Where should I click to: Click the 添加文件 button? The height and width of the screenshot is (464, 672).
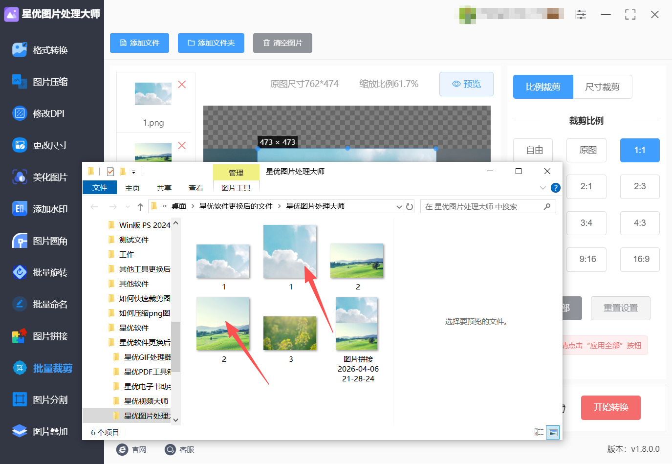[x=140, y=43]
